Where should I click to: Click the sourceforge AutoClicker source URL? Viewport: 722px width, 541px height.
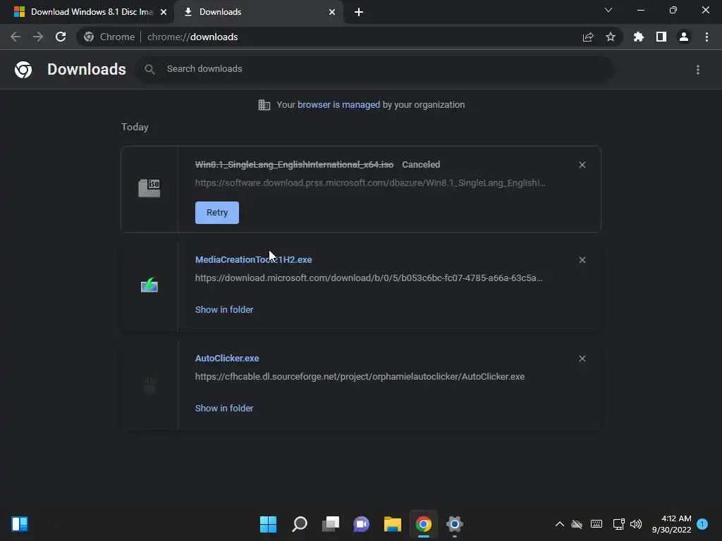click(360, 376)
